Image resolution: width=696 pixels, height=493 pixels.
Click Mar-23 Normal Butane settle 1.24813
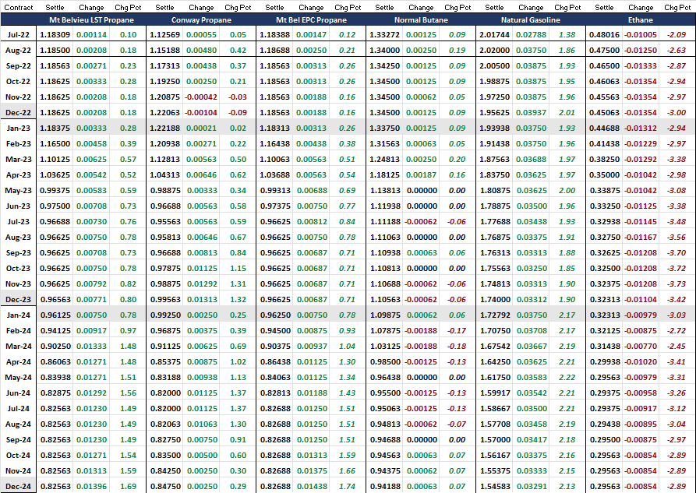point(384,160)
